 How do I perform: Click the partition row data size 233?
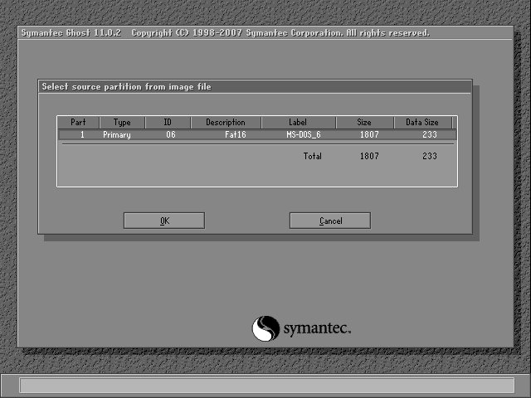coord(430,134)
